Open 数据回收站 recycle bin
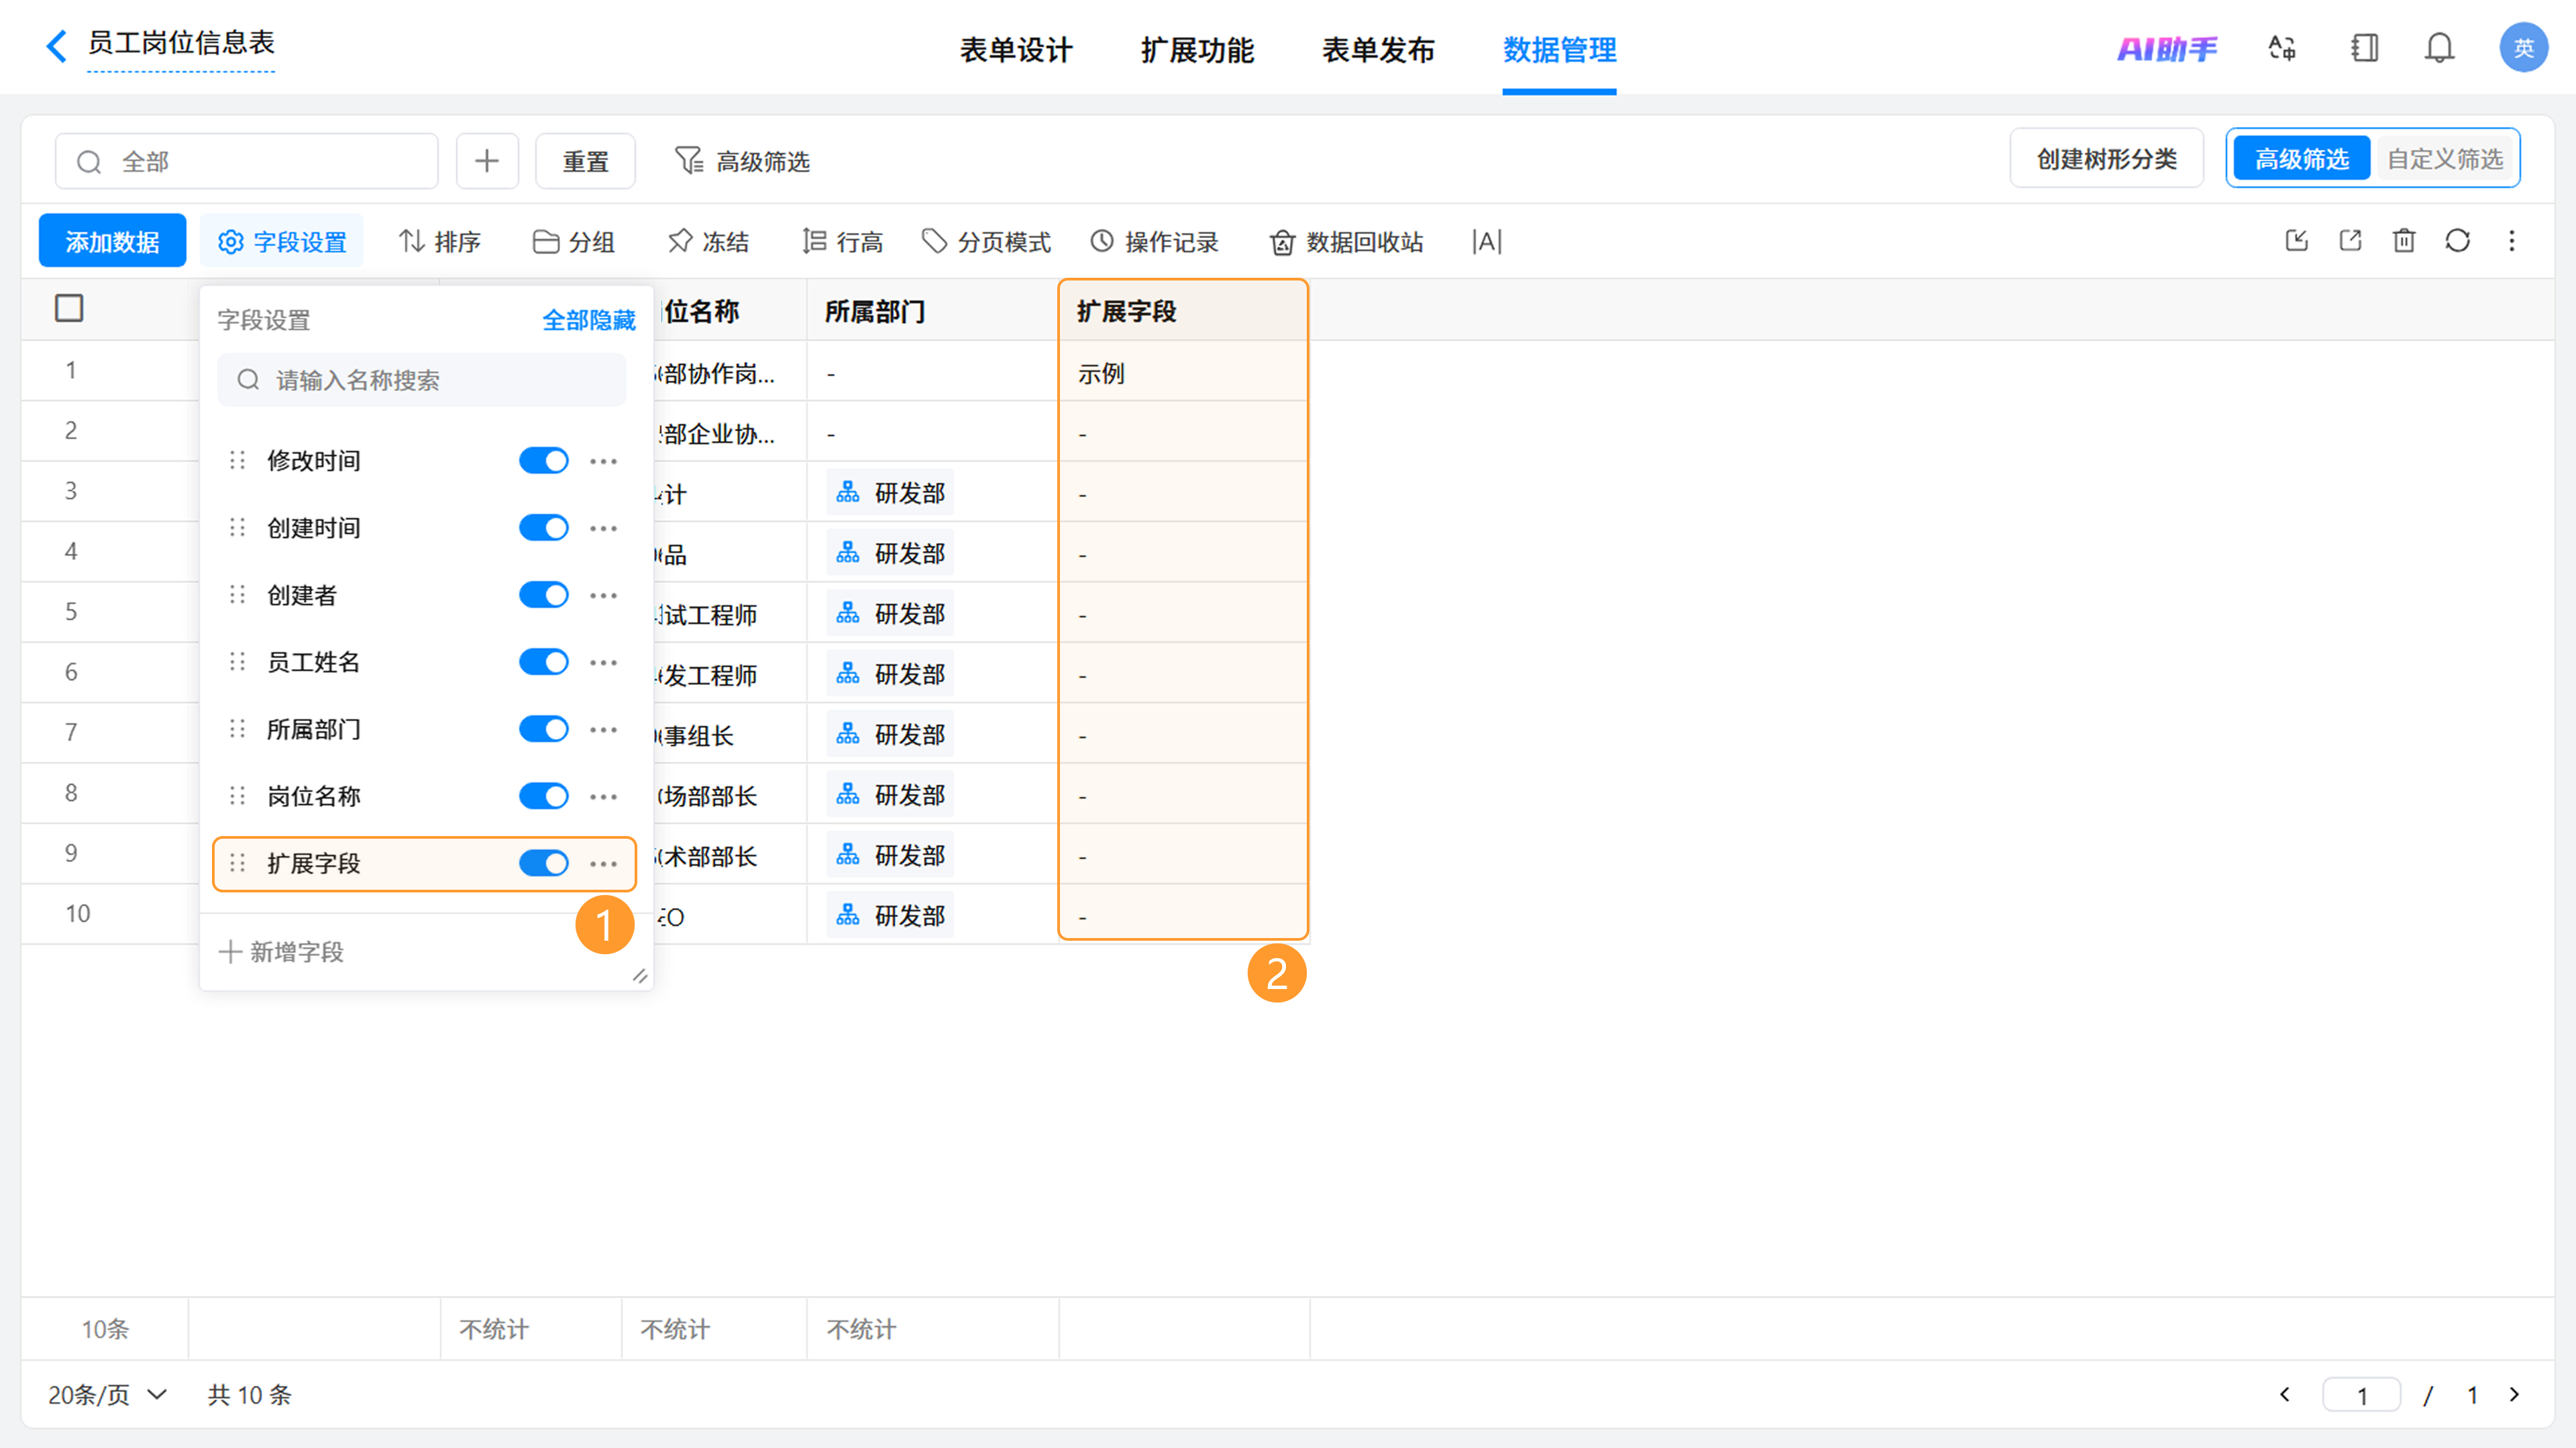Viewport: 2576px width, 1448px height. [1346, 241]
